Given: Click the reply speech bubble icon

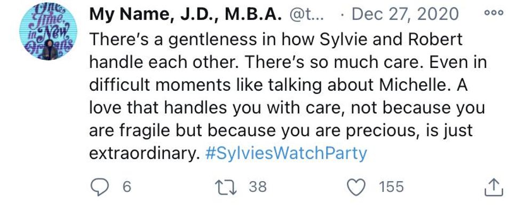Looking at the screenshot, I should point(98,188).
